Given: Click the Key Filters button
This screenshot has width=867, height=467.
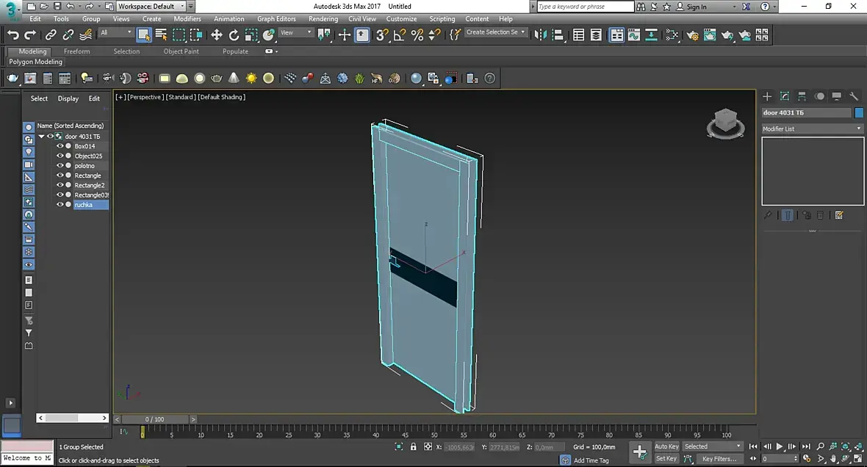Looking at the screenshot, I should (719, 459).
